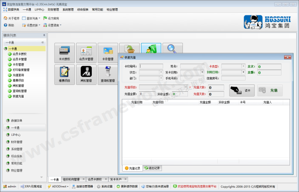
Task: Click the 读卡 button
Action: tap(241, 90)
